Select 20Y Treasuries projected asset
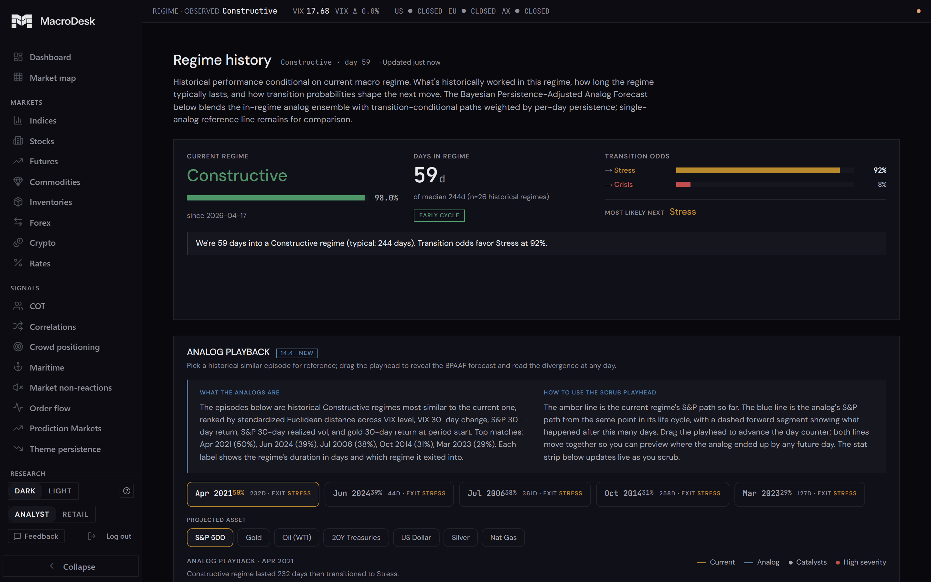931x582 pixels. tap(356, 537)
